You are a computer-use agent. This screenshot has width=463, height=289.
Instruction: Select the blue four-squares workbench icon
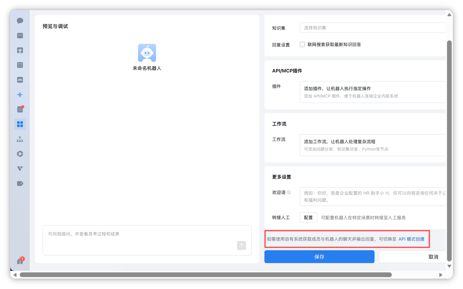pyautogui.click(x=20, y=124)
